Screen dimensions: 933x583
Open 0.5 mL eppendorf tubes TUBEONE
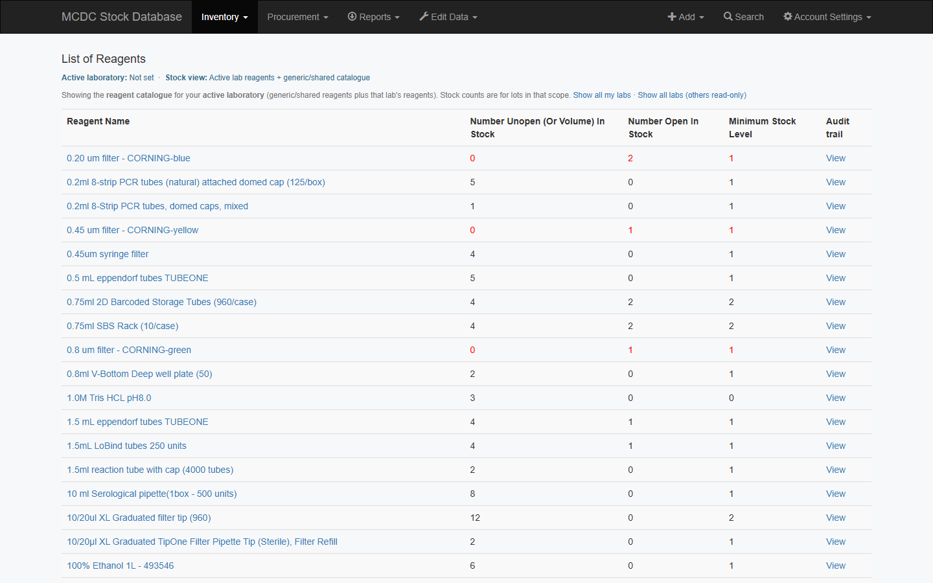137,278
